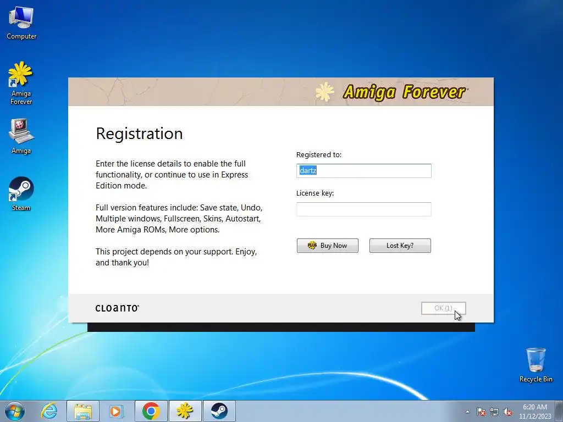This screenshot has width=563, height=422.
Task: Open Windows Explorer from taskbar
Action: (x=83, y=411)
